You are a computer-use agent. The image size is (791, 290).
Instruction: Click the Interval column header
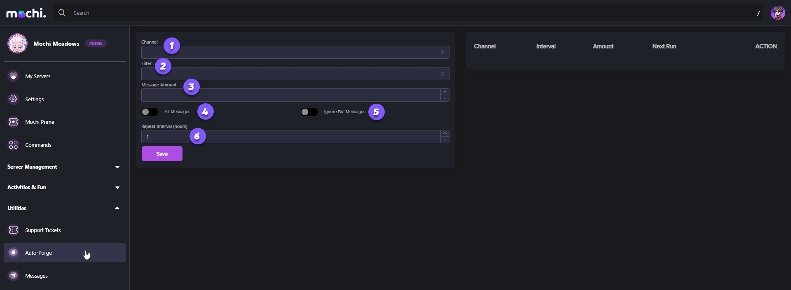click(546, 46)
